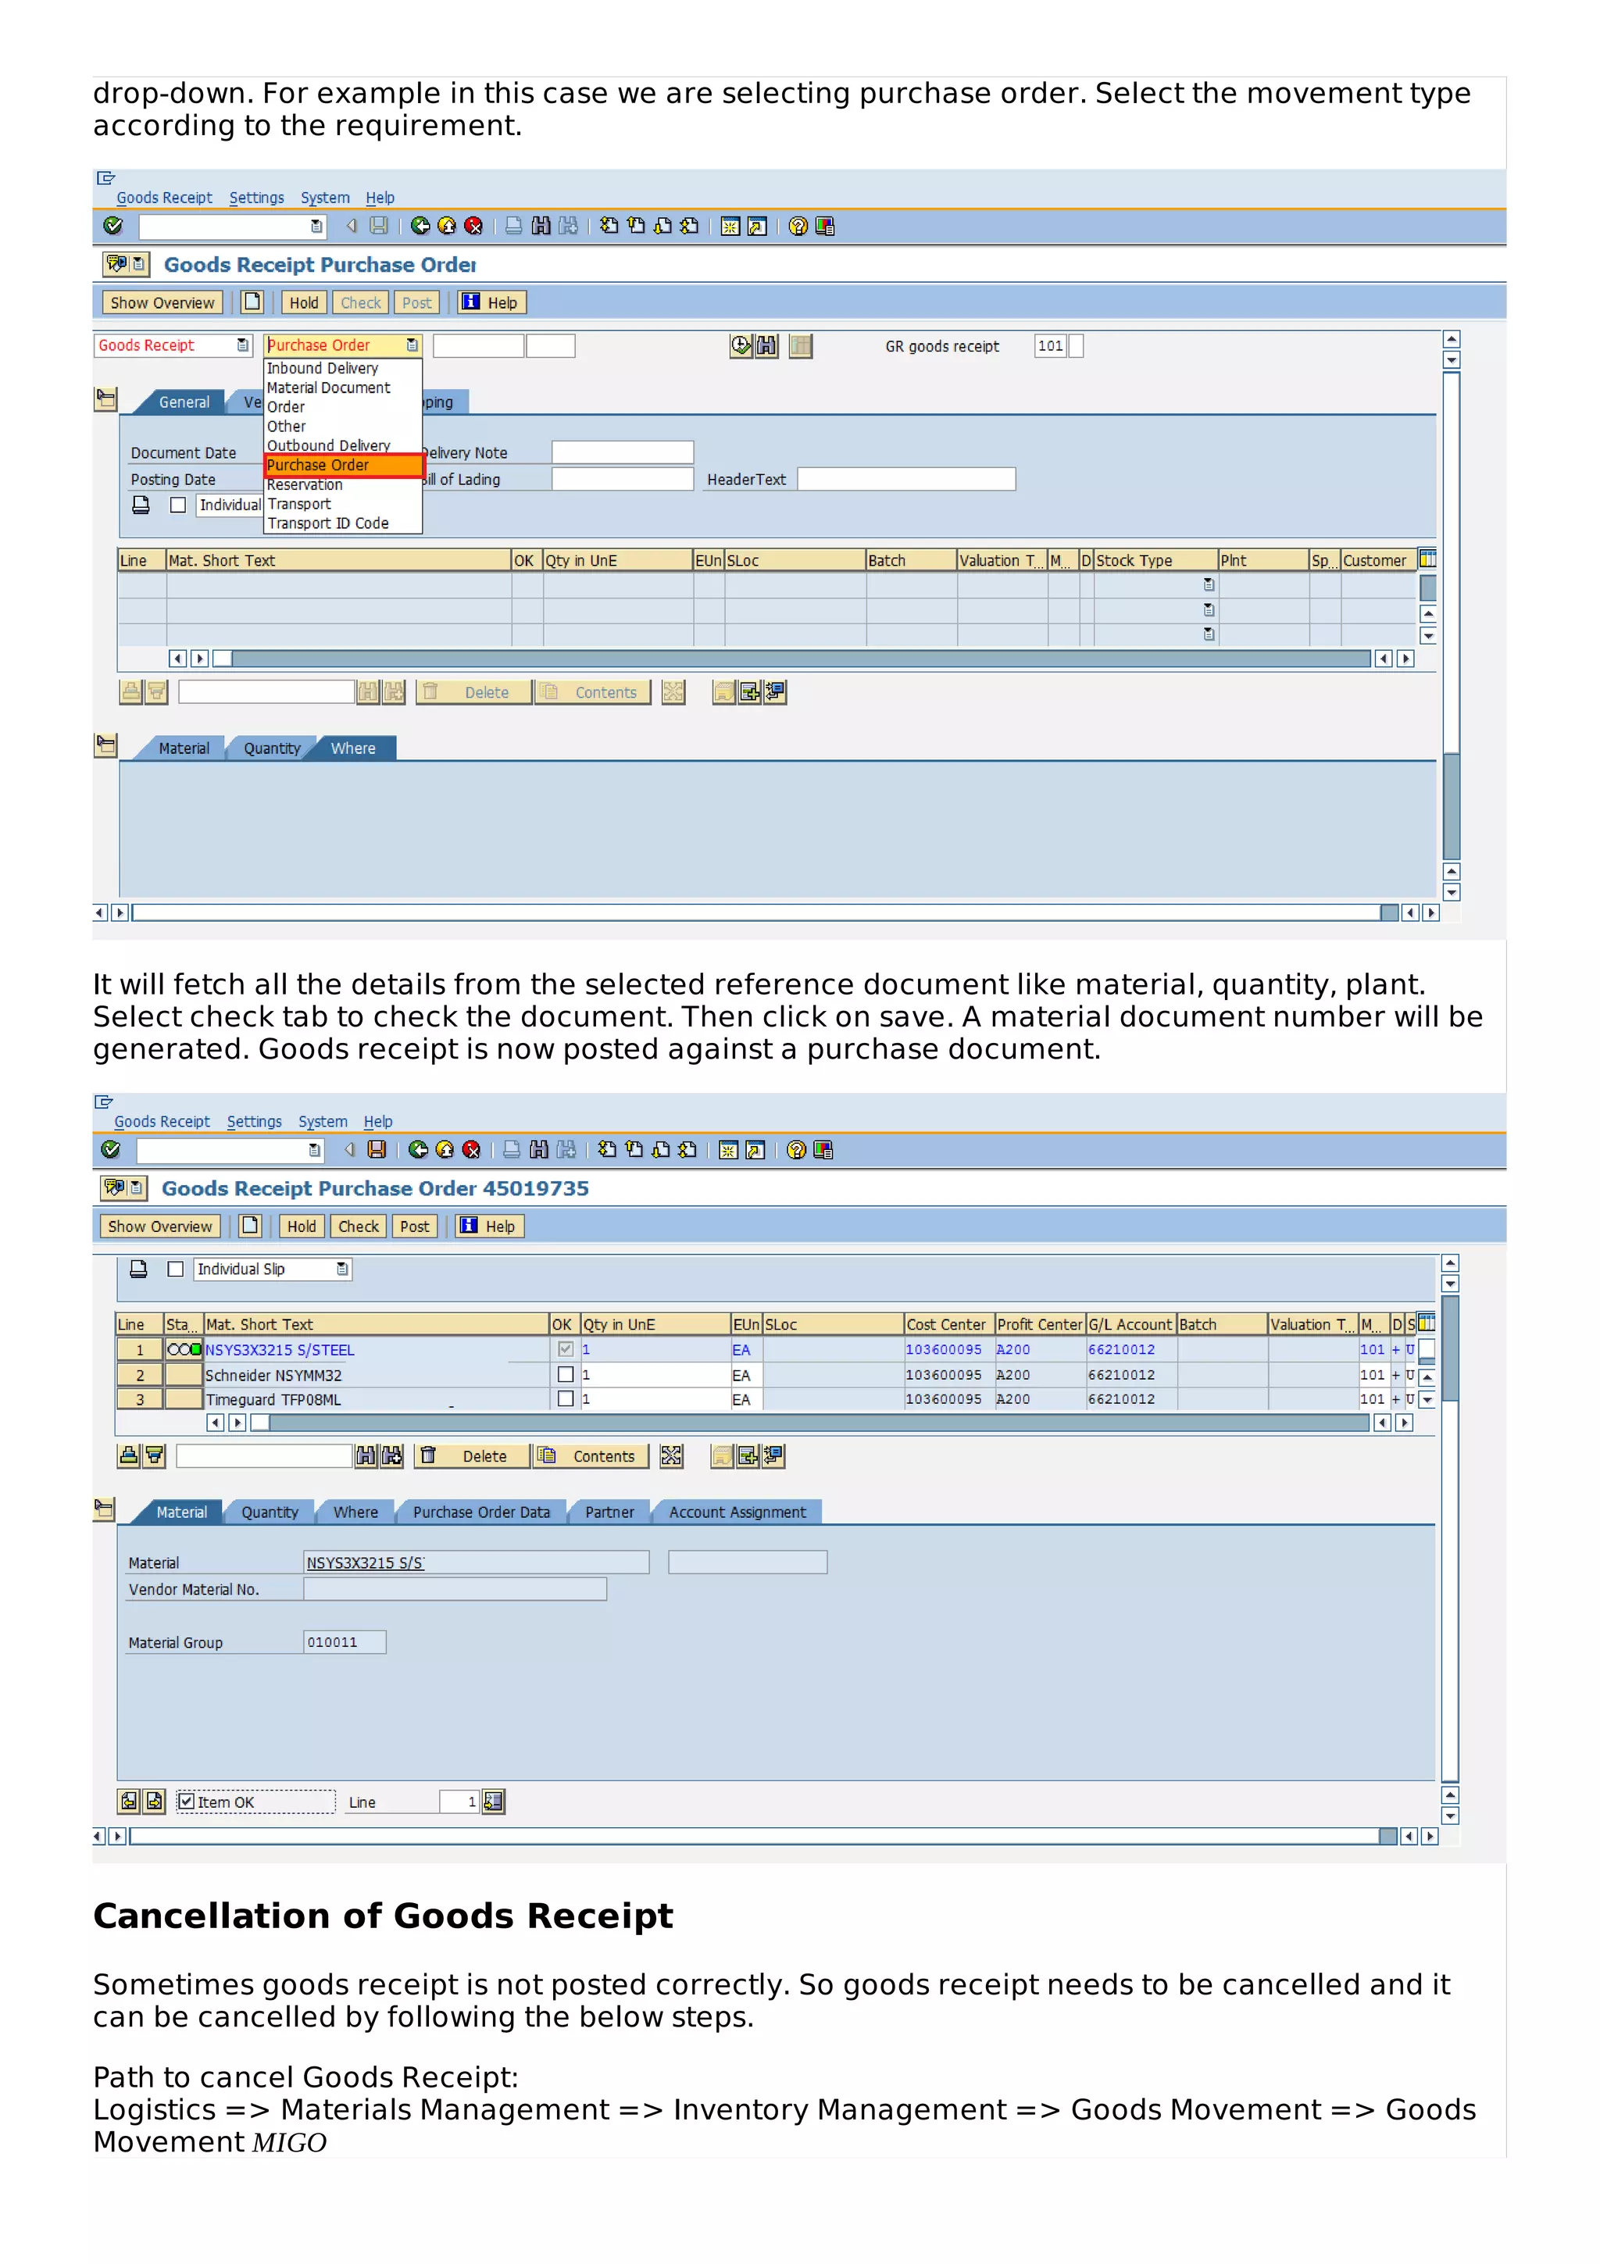1600x2264 pixels.
Task: Open the command field history dropdown in the upper screen
Action: [x=316, y=226]
